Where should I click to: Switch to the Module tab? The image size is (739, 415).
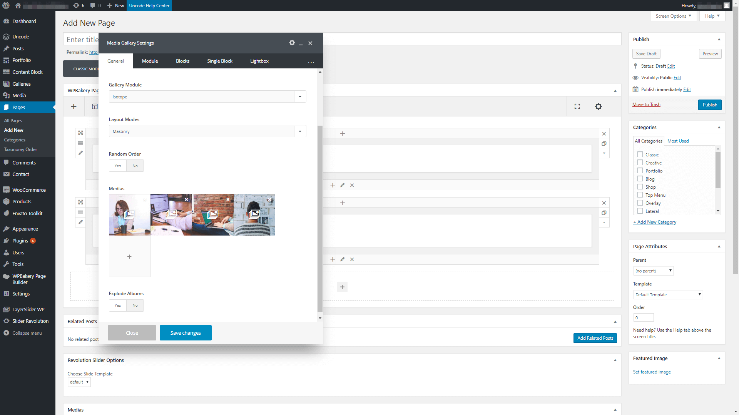click(x=150, y=61)
